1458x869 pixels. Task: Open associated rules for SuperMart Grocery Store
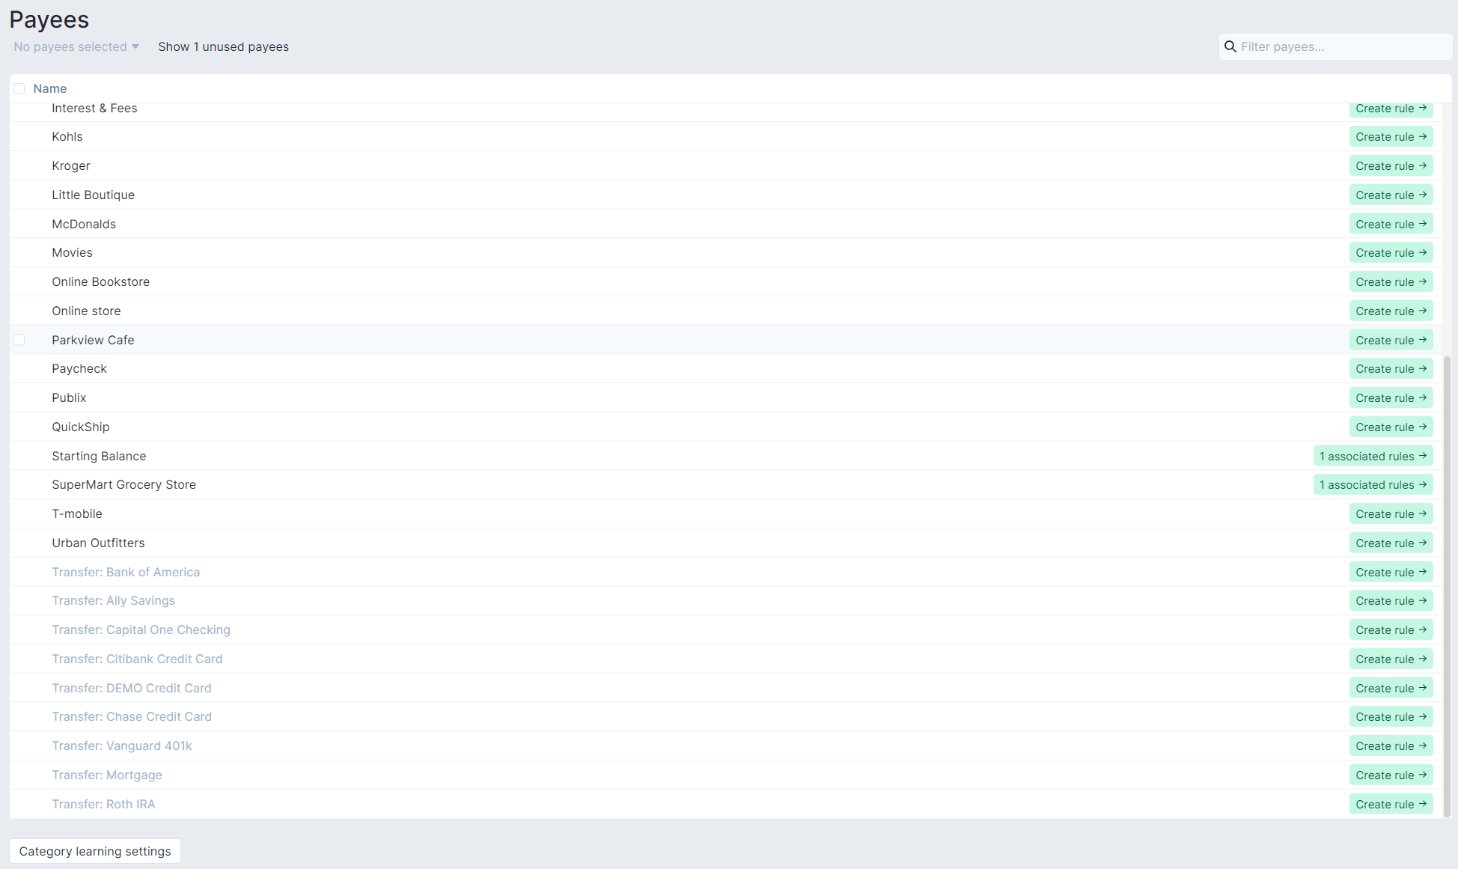coord(1372,484)
